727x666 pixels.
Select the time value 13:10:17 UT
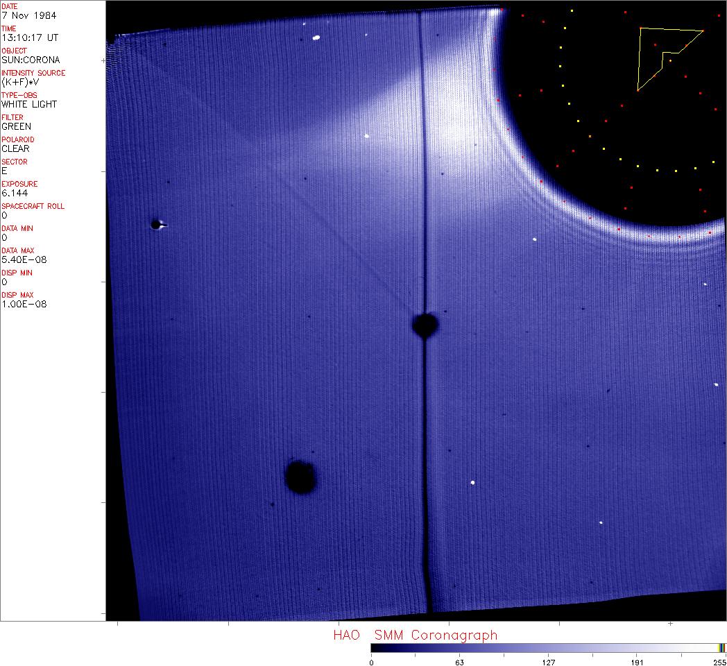29,37
